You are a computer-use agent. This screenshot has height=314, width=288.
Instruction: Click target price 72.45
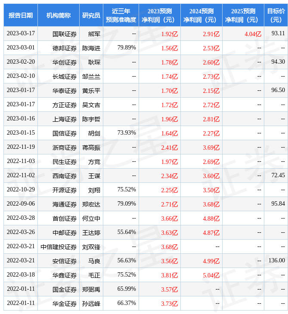[x=278, y=175]
